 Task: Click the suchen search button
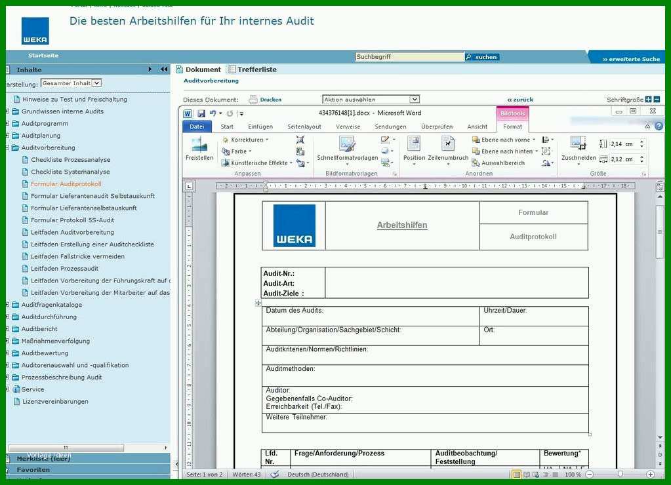click(482, 57)
